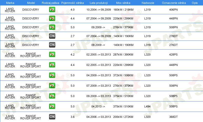Click LAND ROVER brand in the L494 row
Screen dimensions: 203x122
point(10,107)
